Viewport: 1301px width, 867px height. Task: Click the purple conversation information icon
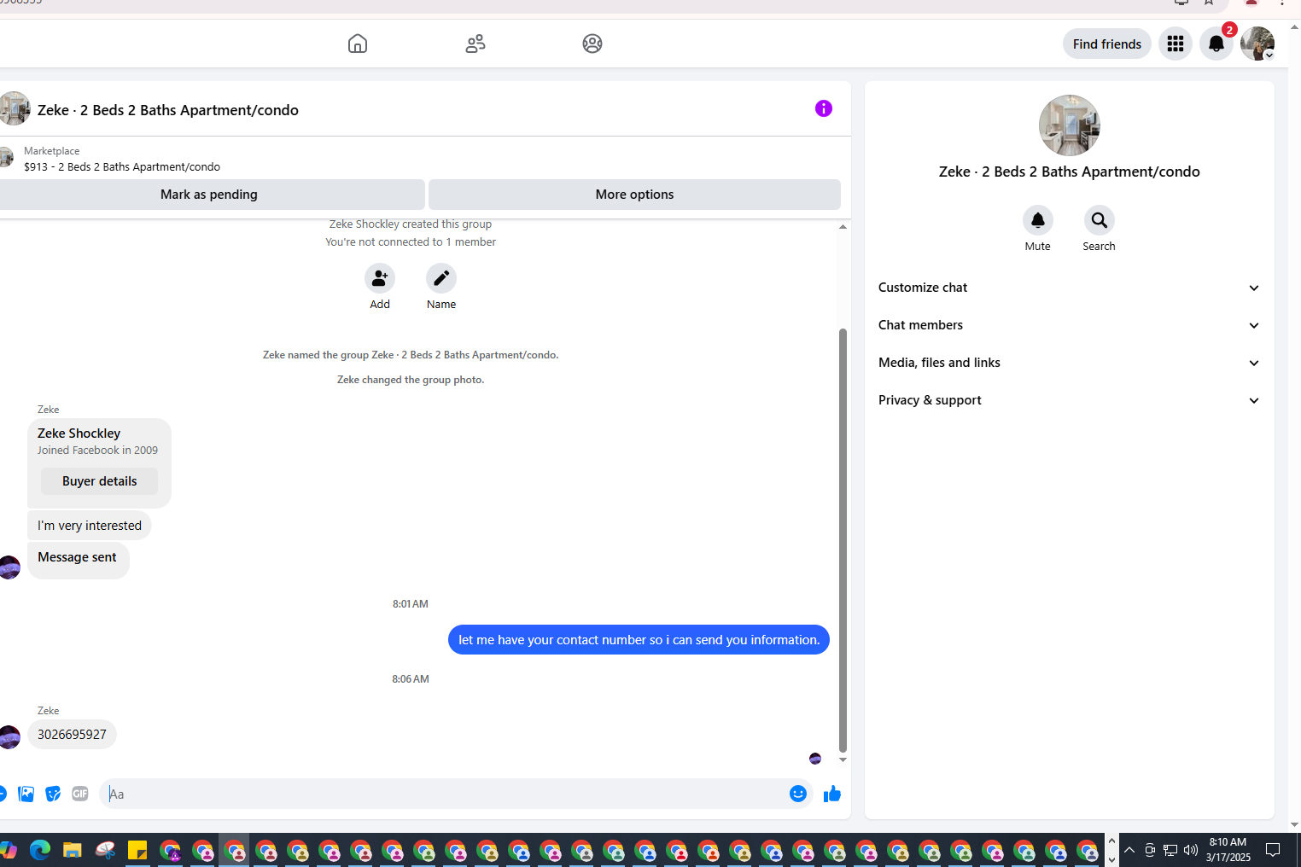click(x=824, y=108)
